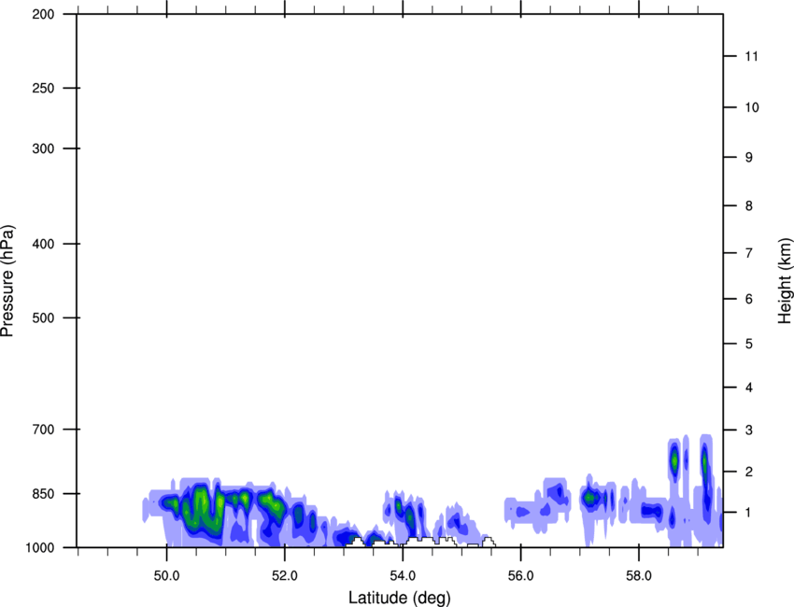The height and width of the screenshot is (607, 794).
Task: Pick the 11 km height label
Action: coord(751,56)
